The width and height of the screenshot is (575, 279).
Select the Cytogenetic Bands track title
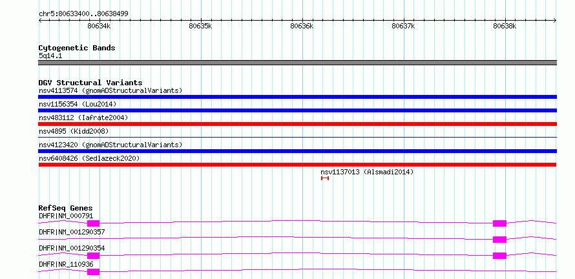77,48
